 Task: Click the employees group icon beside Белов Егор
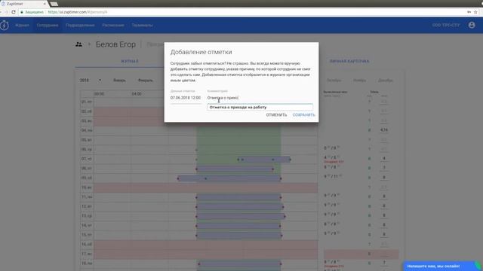pos(78,44)
